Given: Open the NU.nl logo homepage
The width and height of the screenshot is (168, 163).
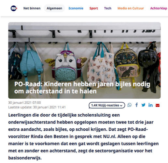Looking at the screenshot, I should (14, 8).
